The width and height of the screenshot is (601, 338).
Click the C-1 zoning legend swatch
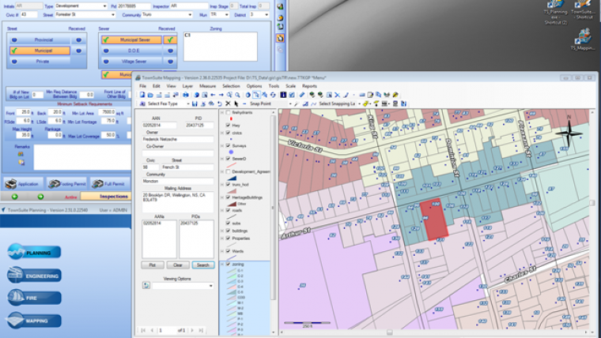point(232,270)
